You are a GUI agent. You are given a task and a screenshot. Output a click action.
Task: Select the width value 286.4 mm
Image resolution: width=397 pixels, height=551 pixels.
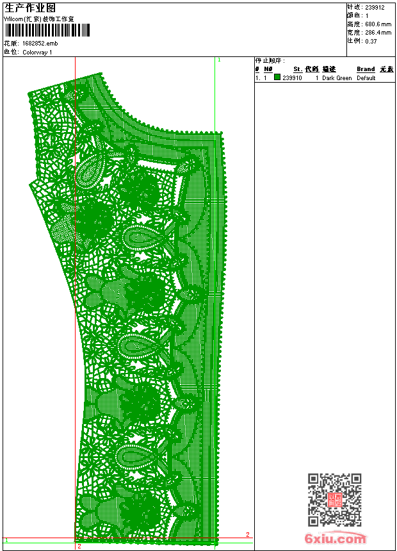tap(378, 33)
